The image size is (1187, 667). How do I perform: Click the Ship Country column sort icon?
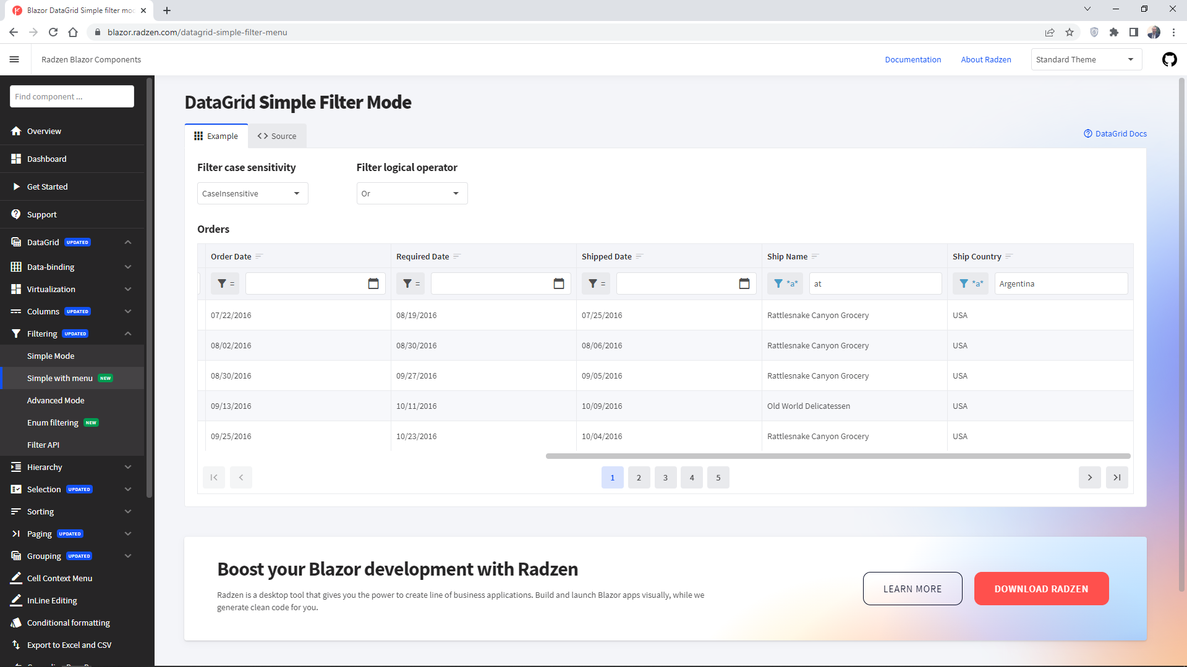1009,256
